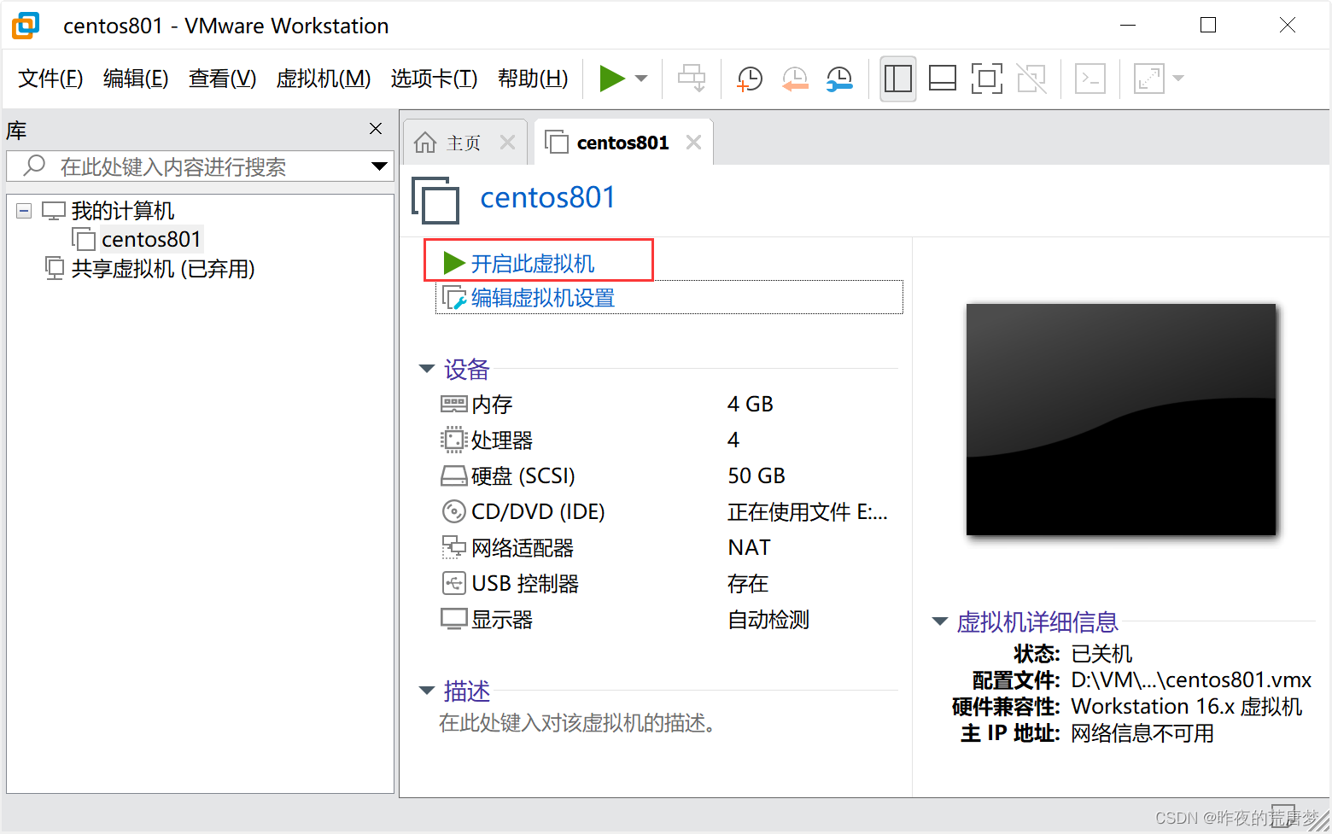Revert virtual machine to snapshot icon
The width and height of the screenshot is (1332, 834).
(x=795, y=79)
